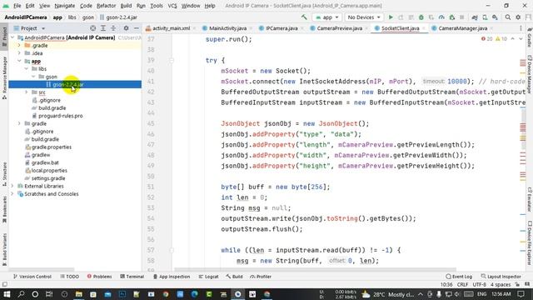Collapse the libs folder

click(27, 68)
